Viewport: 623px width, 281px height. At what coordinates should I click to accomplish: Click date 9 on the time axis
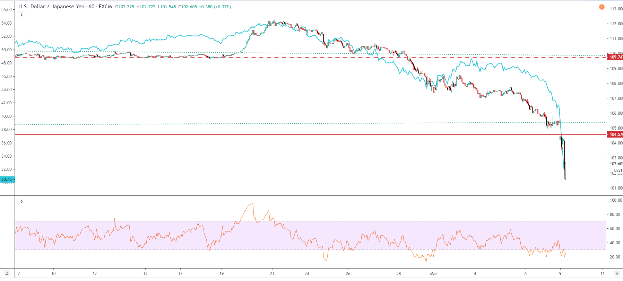[560, 274]
